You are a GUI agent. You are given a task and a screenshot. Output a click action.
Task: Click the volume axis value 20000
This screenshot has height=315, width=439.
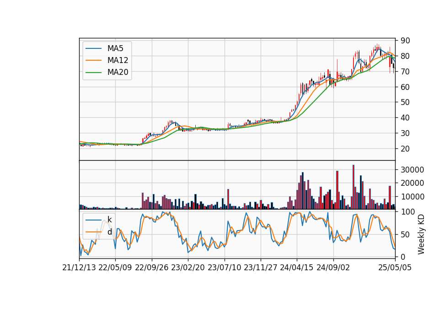pos(412,183)
